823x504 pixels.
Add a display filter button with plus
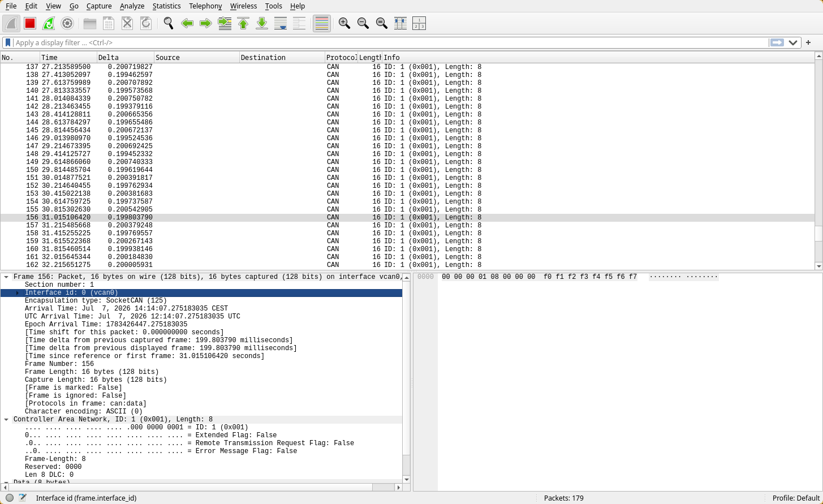click(808, 42)
